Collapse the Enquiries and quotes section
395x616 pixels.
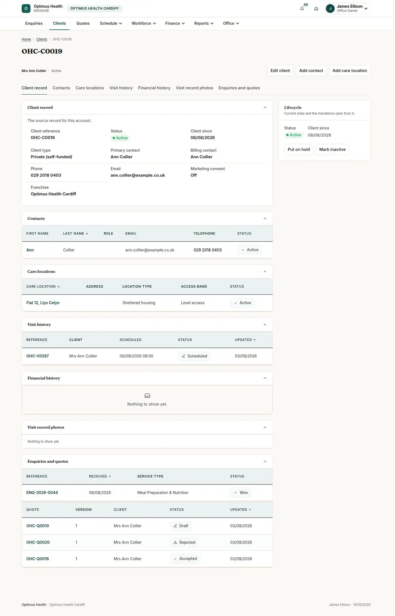coord(265,462)
